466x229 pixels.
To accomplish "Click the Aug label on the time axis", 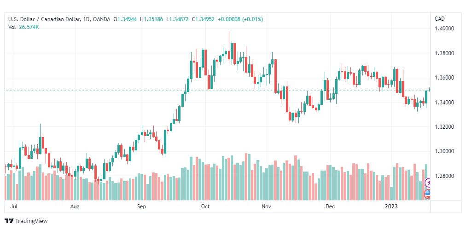I will tap(75, 206).
